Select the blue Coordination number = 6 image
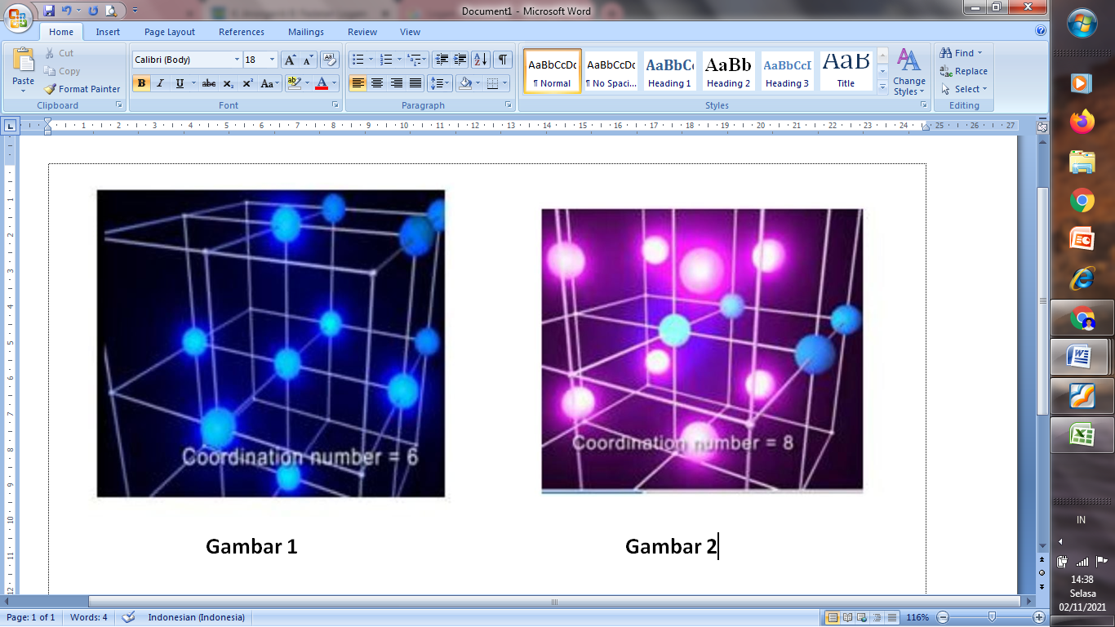 pos(271,343)
